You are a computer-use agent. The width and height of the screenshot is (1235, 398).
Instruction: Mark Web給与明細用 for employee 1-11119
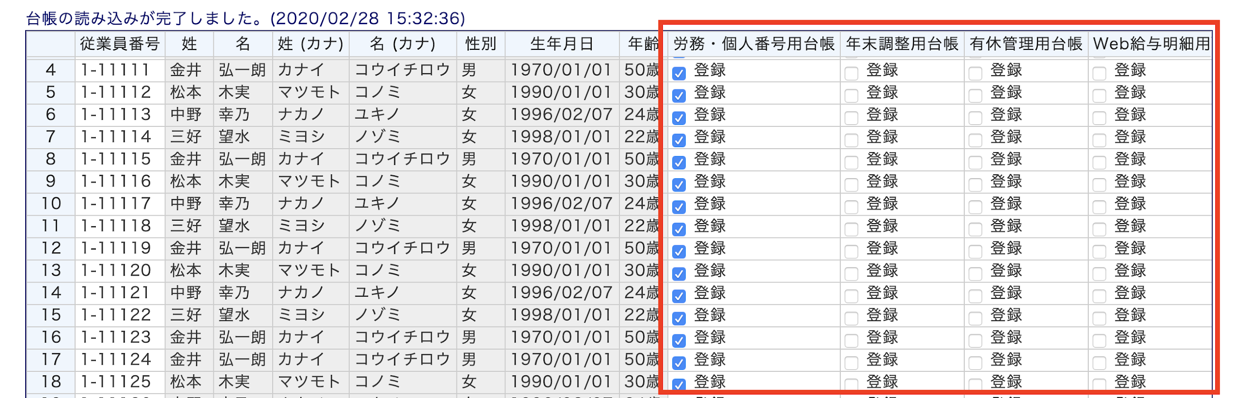1099,251
